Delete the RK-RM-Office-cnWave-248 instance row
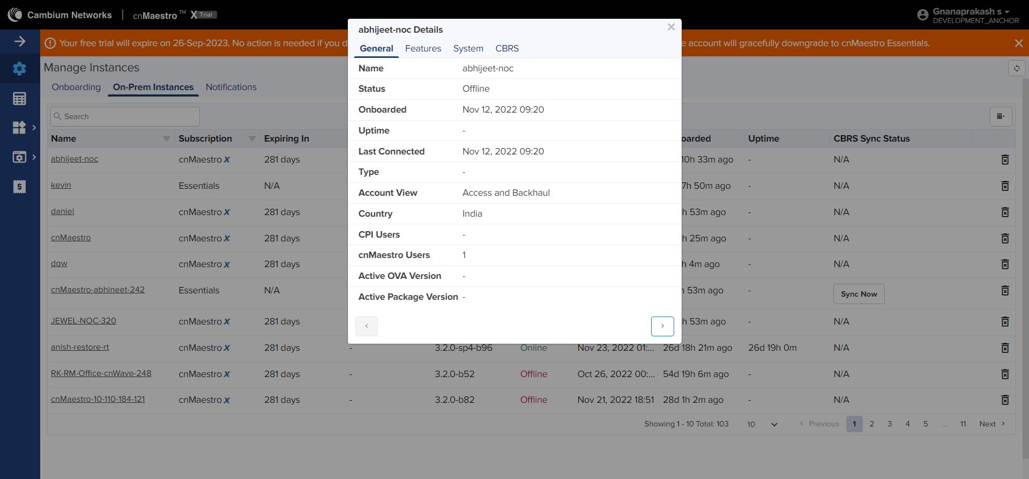Screen dimensions: 1029x479 coord(1005,374)
